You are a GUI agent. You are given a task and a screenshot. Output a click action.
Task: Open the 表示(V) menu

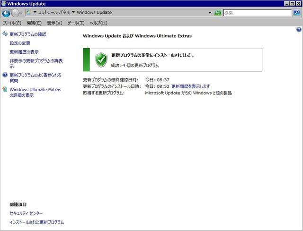pyautogui.click(x=54, y=23)
